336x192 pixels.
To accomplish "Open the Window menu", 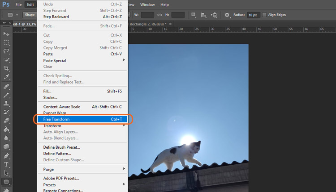I will 147,4.
